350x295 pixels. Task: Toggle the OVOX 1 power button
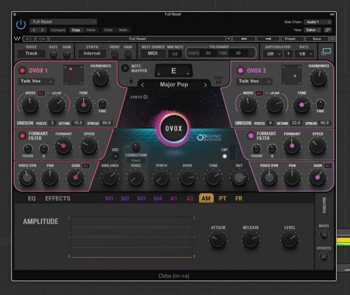(x=22, y=70)
